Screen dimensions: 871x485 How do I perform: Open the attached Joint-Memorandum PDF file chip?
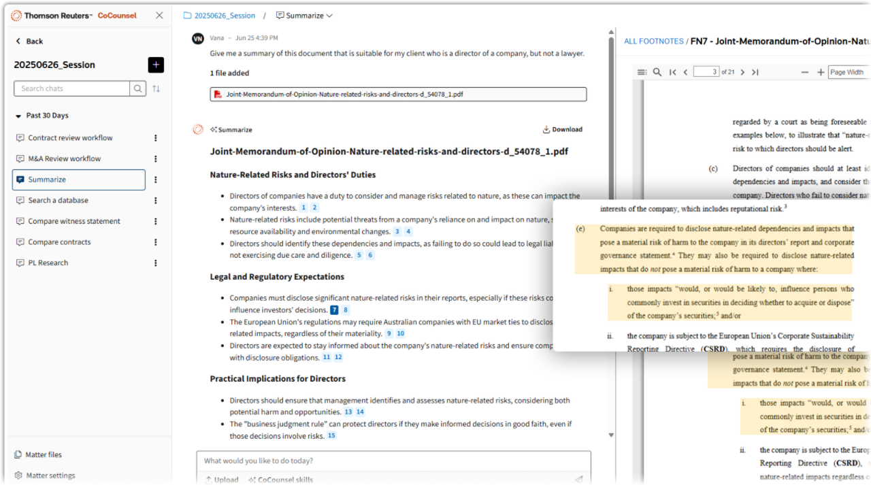tap(398, 95)
